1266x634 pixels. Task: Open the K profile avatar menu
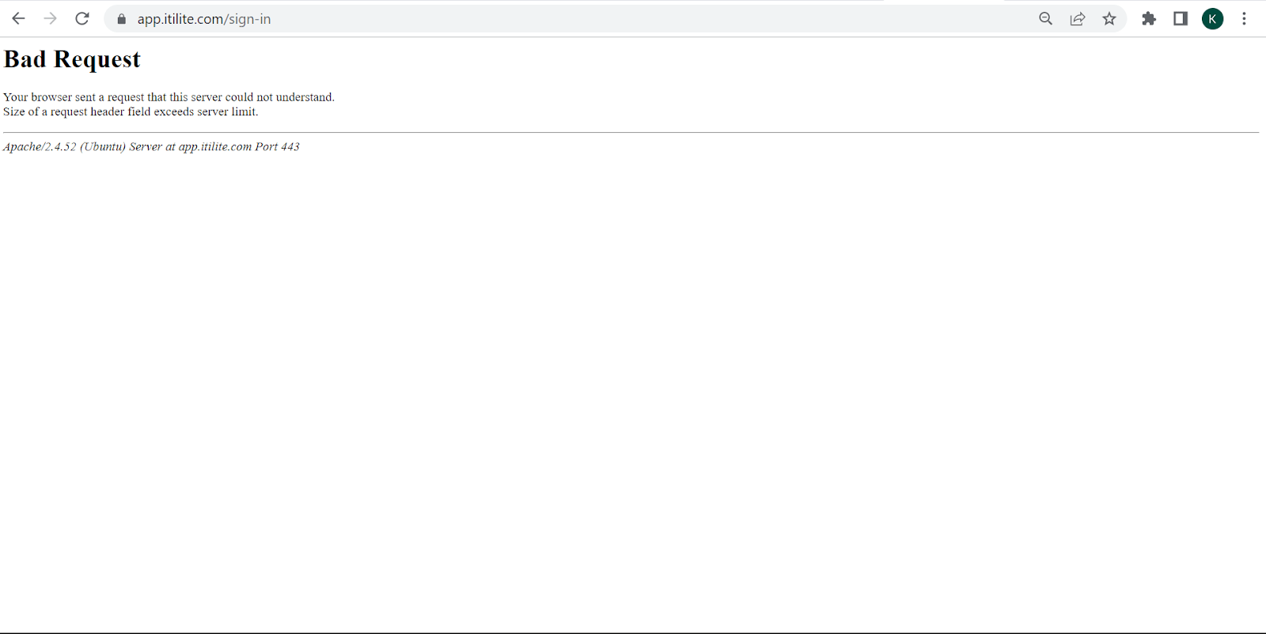pos(1212,19)
